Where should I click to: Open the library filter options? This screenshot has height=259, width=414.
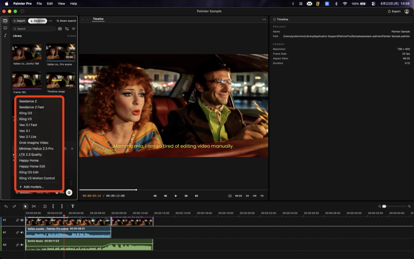point(74,29)
